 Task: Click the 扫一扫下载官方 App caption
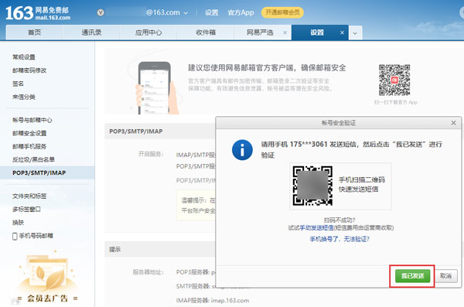click(x=396, y=102)
